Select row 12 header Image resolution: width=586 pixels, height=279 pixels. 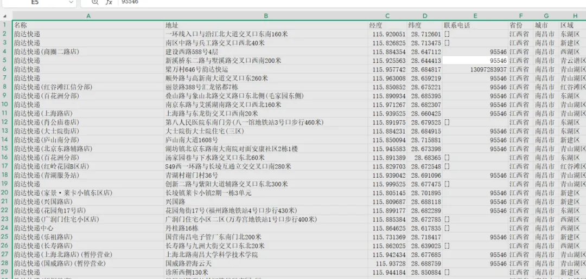pyautogui.click(x=5, y=122)
